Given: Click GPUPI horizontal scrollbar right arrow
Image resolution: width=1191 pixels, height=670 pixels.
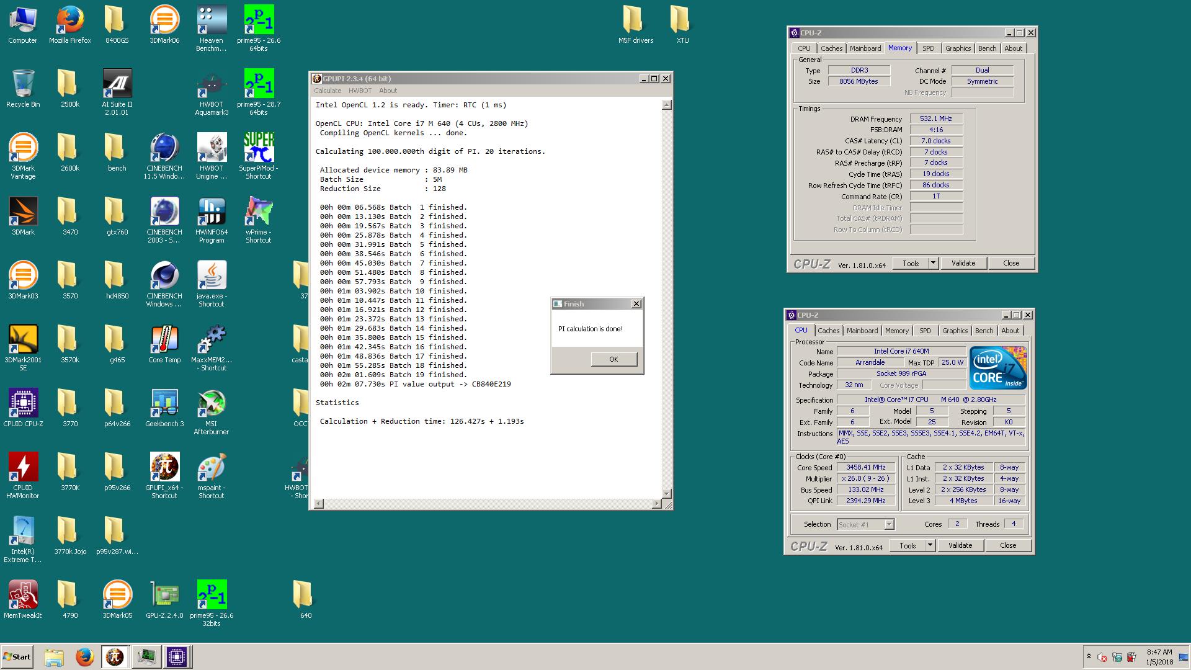Looking at the screenshot, I should (x=656, y=504).
